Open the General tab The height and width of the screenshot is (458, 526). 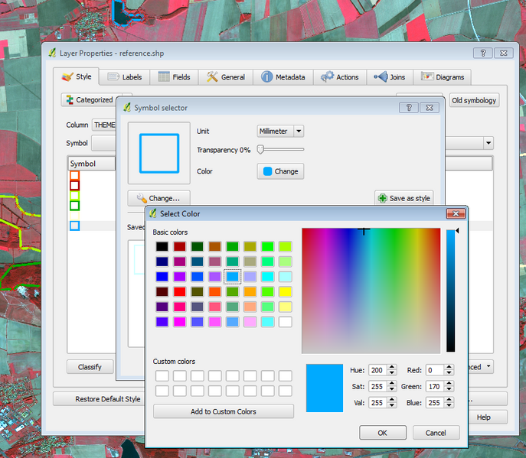pyautogui.click(x=225, y=77)
